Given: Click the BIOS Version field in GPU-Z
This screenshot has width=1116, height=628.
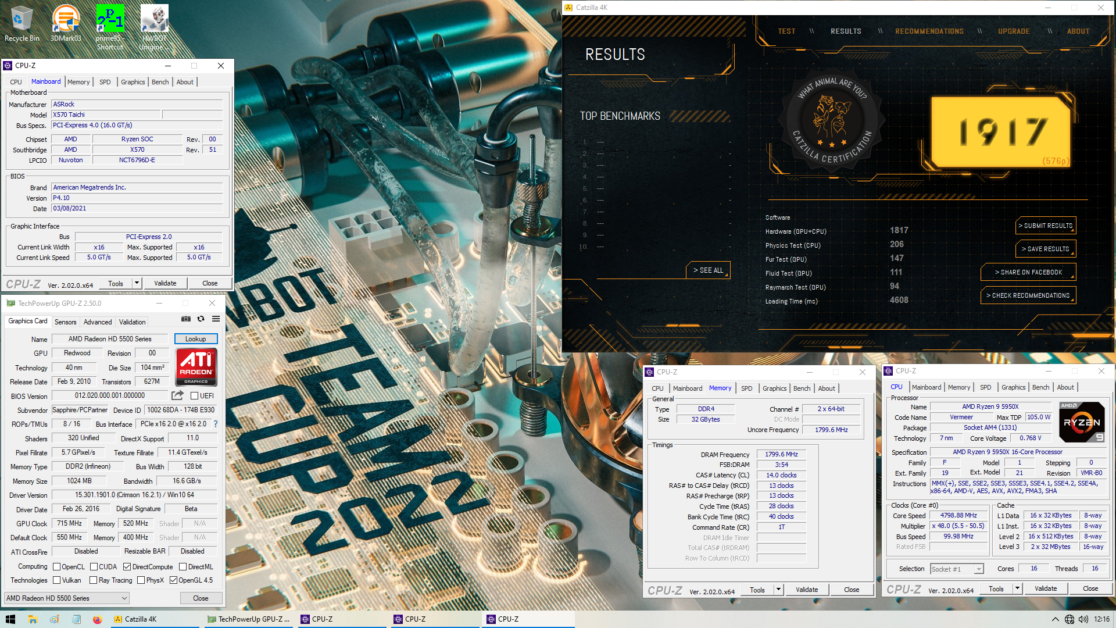Looking at the screenshot, I should 110,395.
